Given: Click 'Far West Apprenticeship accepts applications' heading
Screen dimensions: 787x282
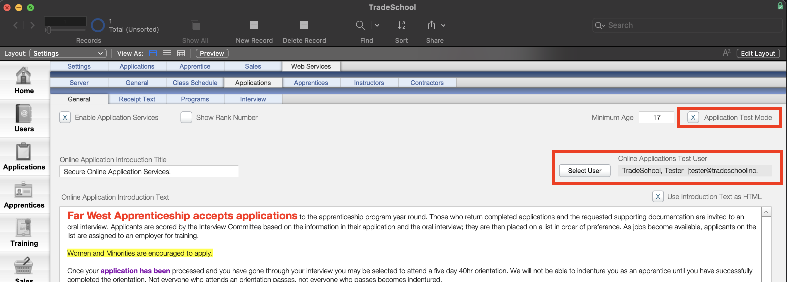Looking at the screenshot, I should (182, 216).
